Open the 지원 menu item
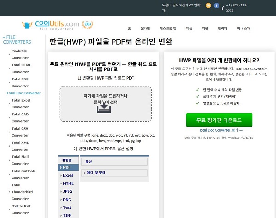The width and height of the screenshot is (276, 218). pos(205,29)
